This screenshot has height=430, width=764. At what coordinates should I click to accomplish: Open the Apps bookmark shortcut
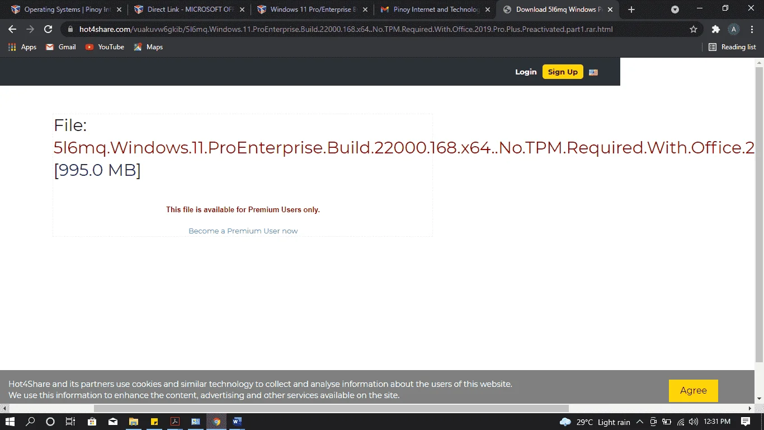click(x=22, y=47)
